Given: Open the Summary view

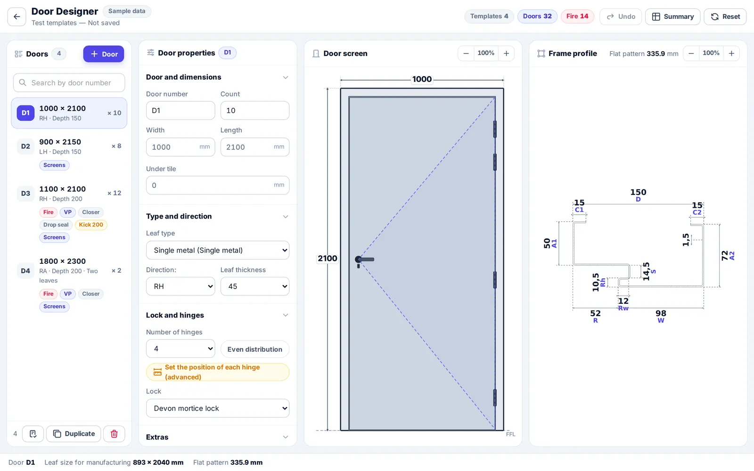Looking at the screenshot, I should [672, 16].
